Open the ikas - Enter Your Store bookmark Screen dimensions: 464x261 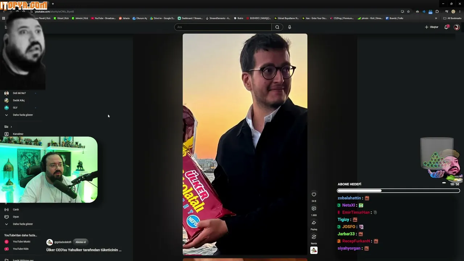[x=314, y=18]
